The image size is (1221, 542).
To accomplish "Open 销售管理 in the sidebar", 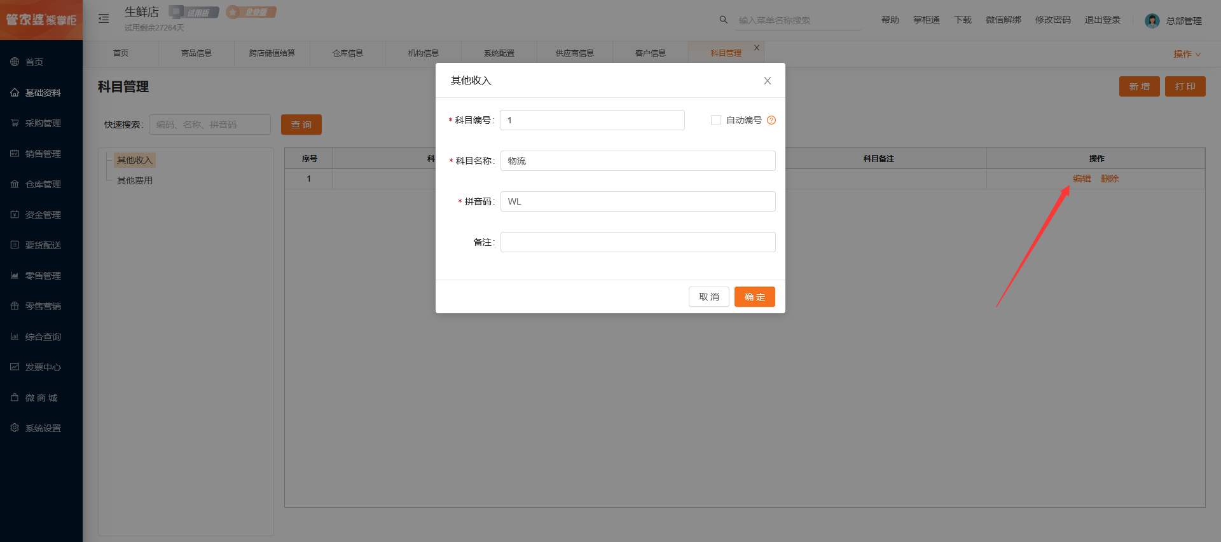I will pos(41,153).
